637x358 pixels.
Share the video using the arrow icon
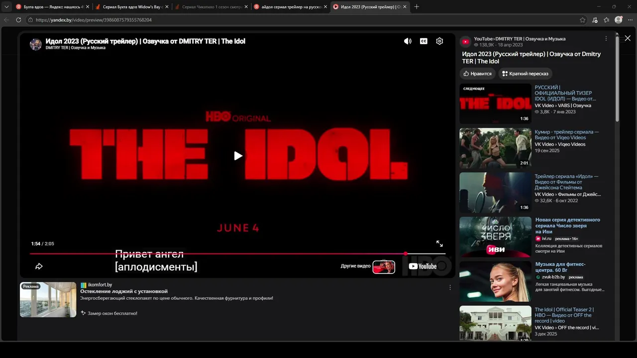pyautogui.click(x=39, y=267)
